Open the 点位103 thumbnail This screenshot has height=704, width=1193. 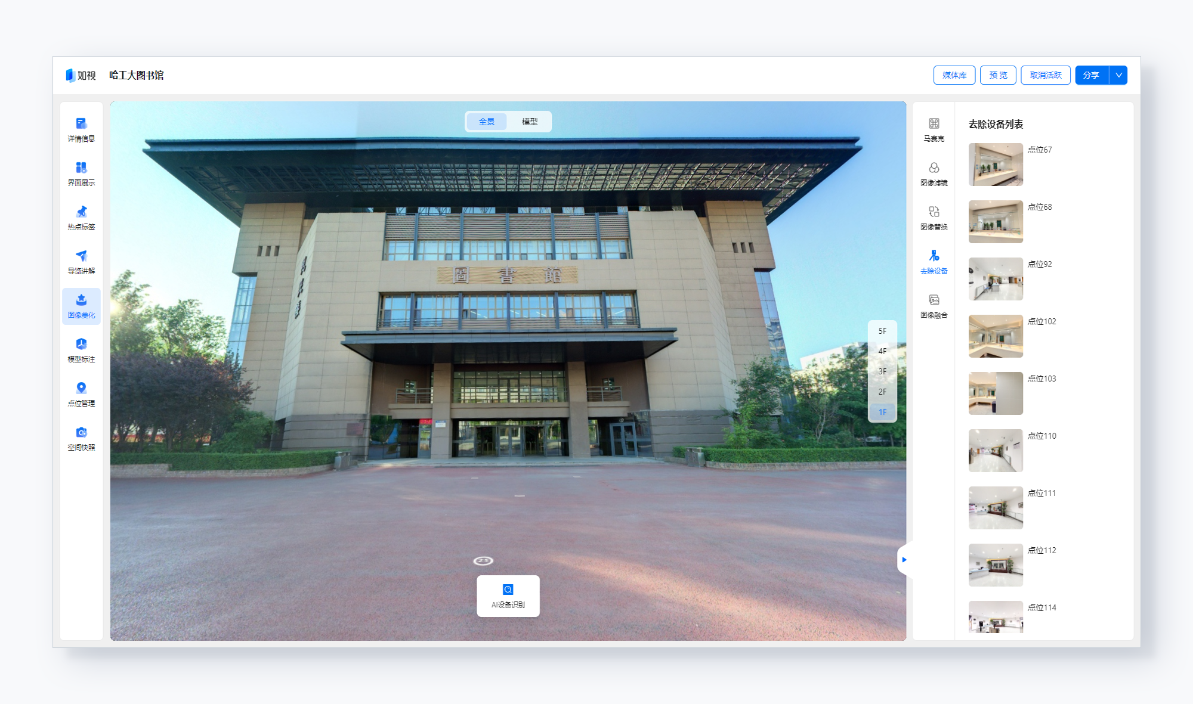click(x=996, y=393)
